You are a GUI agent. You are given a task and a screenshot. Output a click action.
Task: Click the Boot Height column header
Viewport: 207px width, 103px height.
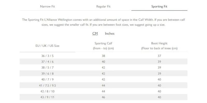point(159,46)
